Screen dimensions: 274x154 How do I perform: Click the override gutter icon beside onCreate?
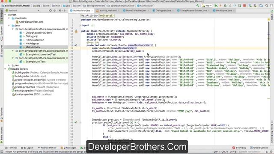pyautogui.click(x=76, y=45)
